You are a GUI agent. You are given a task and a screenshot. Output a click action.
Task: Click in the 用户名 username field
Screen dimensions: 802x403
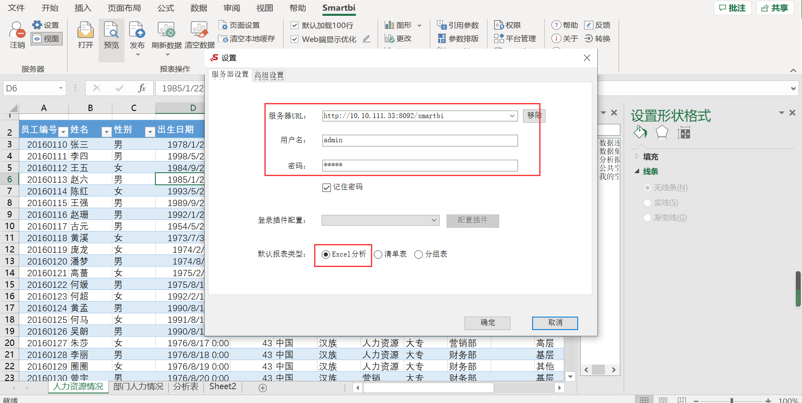(420, 141)
